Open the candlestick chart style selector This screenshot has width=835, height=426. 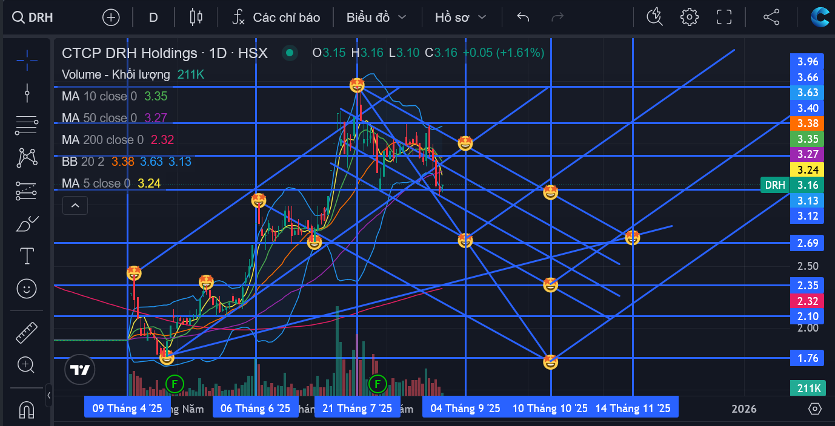point(196,17)
